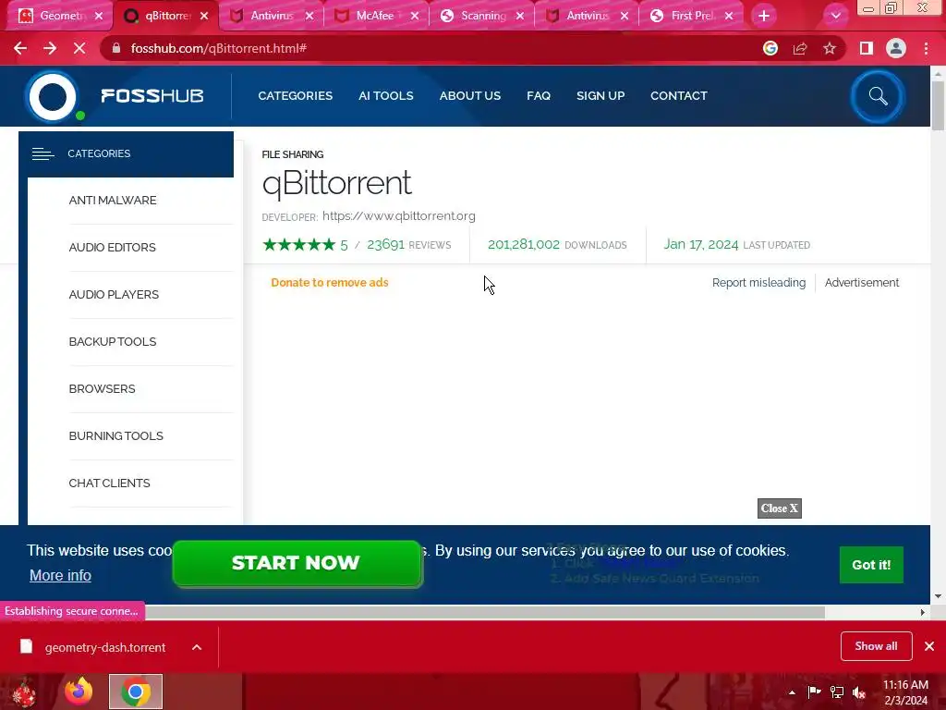This screenshot has width=946, height=710.
Task: Close the ad with Close X
Action: pyautogui.click(x=780, y=508)
